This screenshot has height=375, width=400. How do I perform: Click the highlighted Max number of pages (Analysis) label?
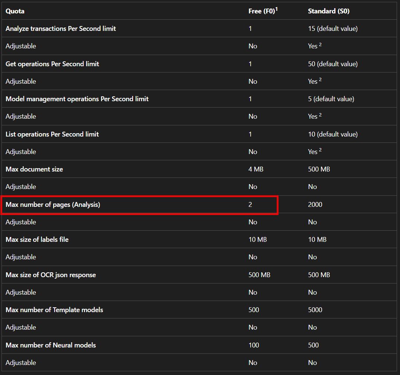pyautogui.click(x=53, y=205)
